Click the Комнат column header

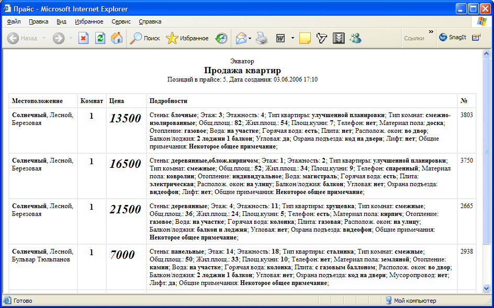(x=92, y=101)
